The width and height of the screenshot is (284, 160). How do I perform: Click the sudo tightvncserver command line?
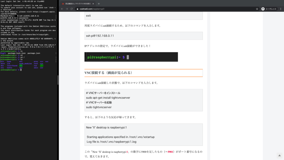pyautogui.click(x=99, y=107)
